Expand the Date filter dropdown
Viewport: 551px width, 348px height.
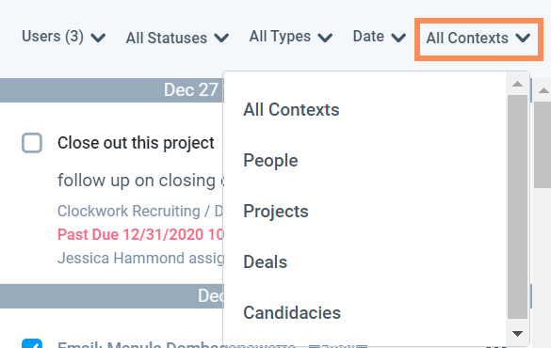click(x=380, y=37)
